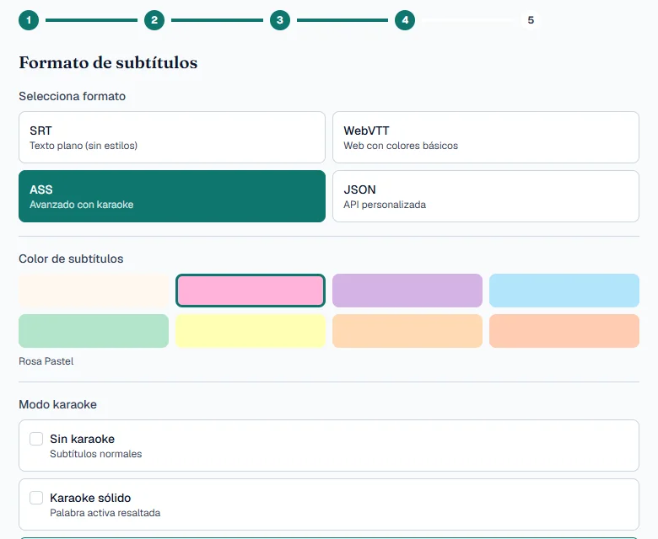This screenshot has height=539, width=658.
Task: Pick the JSON custom API format
Action: click(486, 196)
